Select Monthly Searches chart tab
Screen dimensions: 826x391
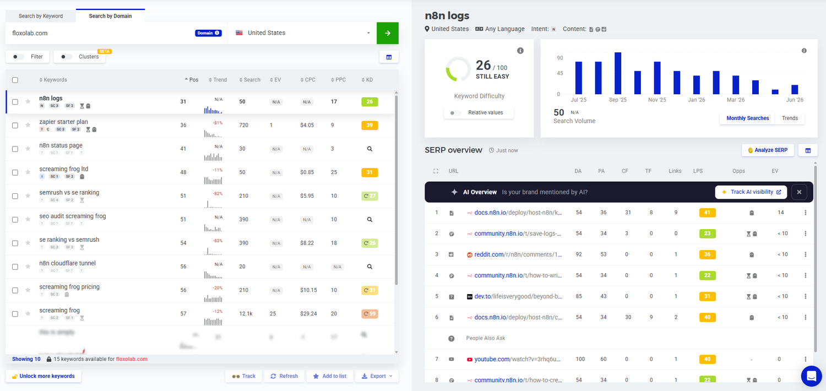[747, 118]
